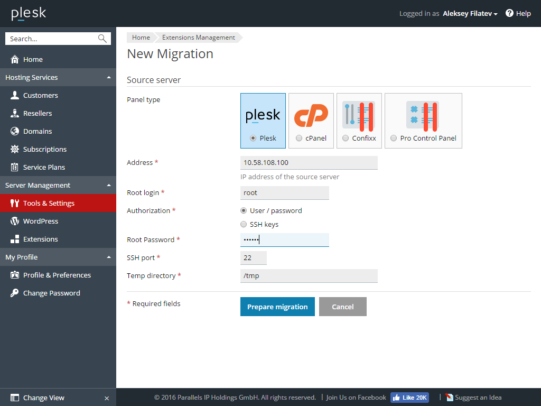Select the cPanel panel type

(299, 138)
